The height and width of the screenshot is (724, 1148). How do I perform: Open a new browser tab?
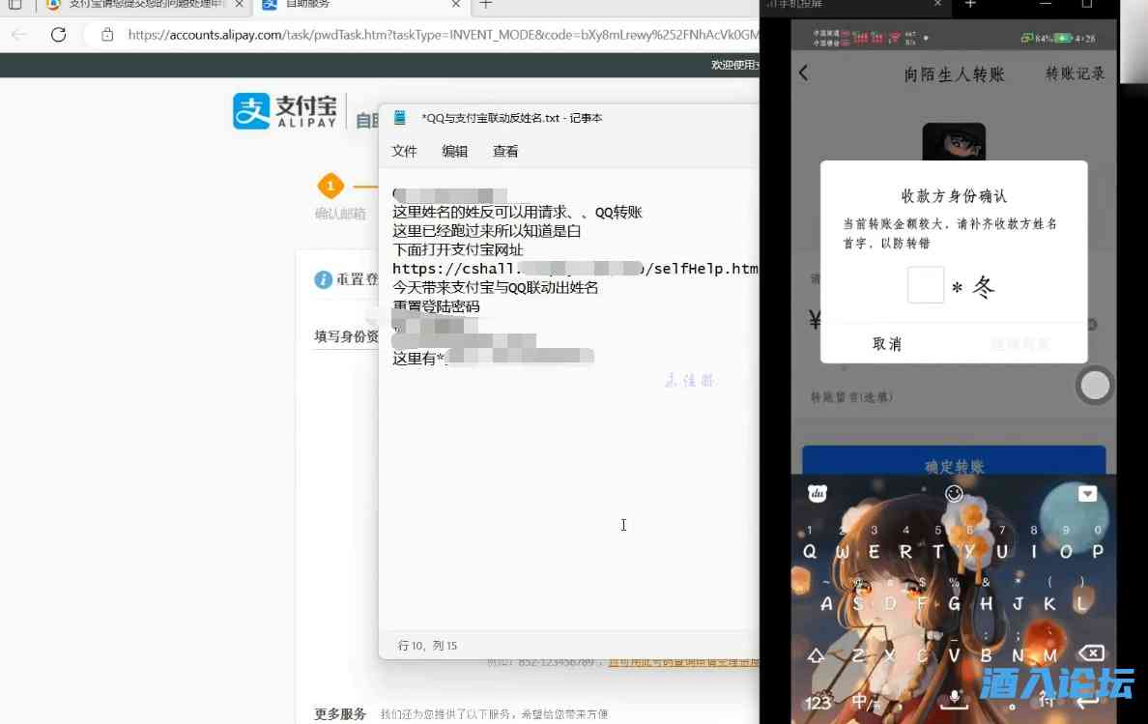[485, 5]
